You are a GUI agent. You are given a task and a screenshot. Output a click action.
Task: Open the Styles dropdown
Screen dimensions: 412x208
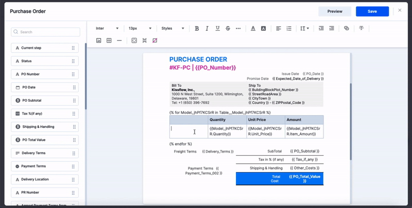pos(173,28)
